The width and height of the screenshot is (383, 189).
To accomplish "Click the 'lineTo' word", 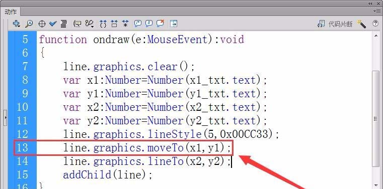I will pos(166,161).
